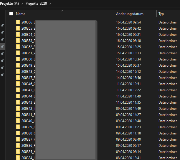This screenshot has width=180, height=160.
Task: Select folder icon of 200344 entry
Action: [18, 96]
